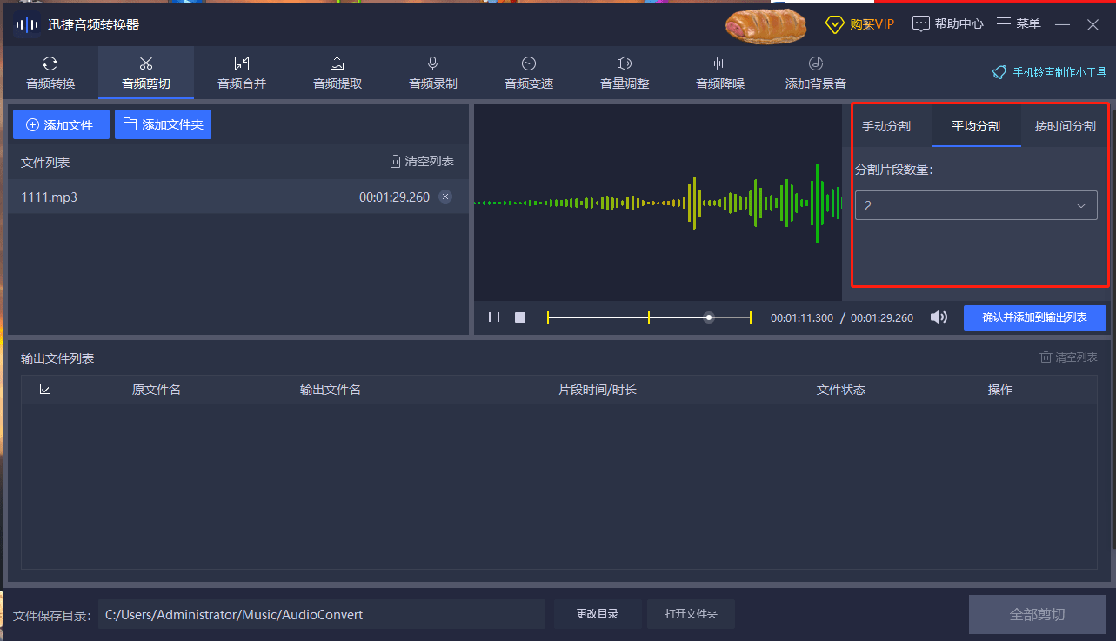Open the 音频转换 audio conversion tab
This screenshot has height=641, width=1116.
(50, 73)
